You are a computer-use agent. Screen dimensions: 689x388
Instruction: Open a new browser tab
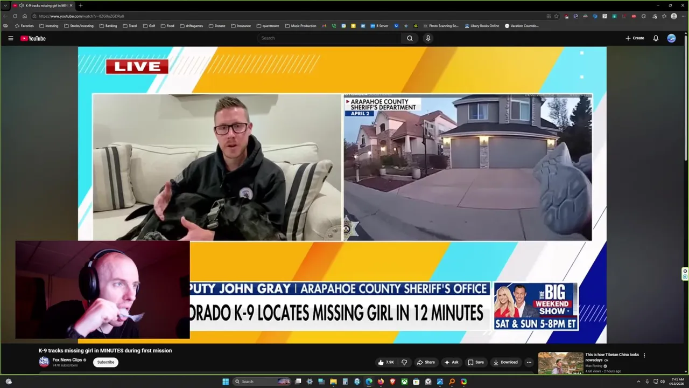(x=80, y=5)
